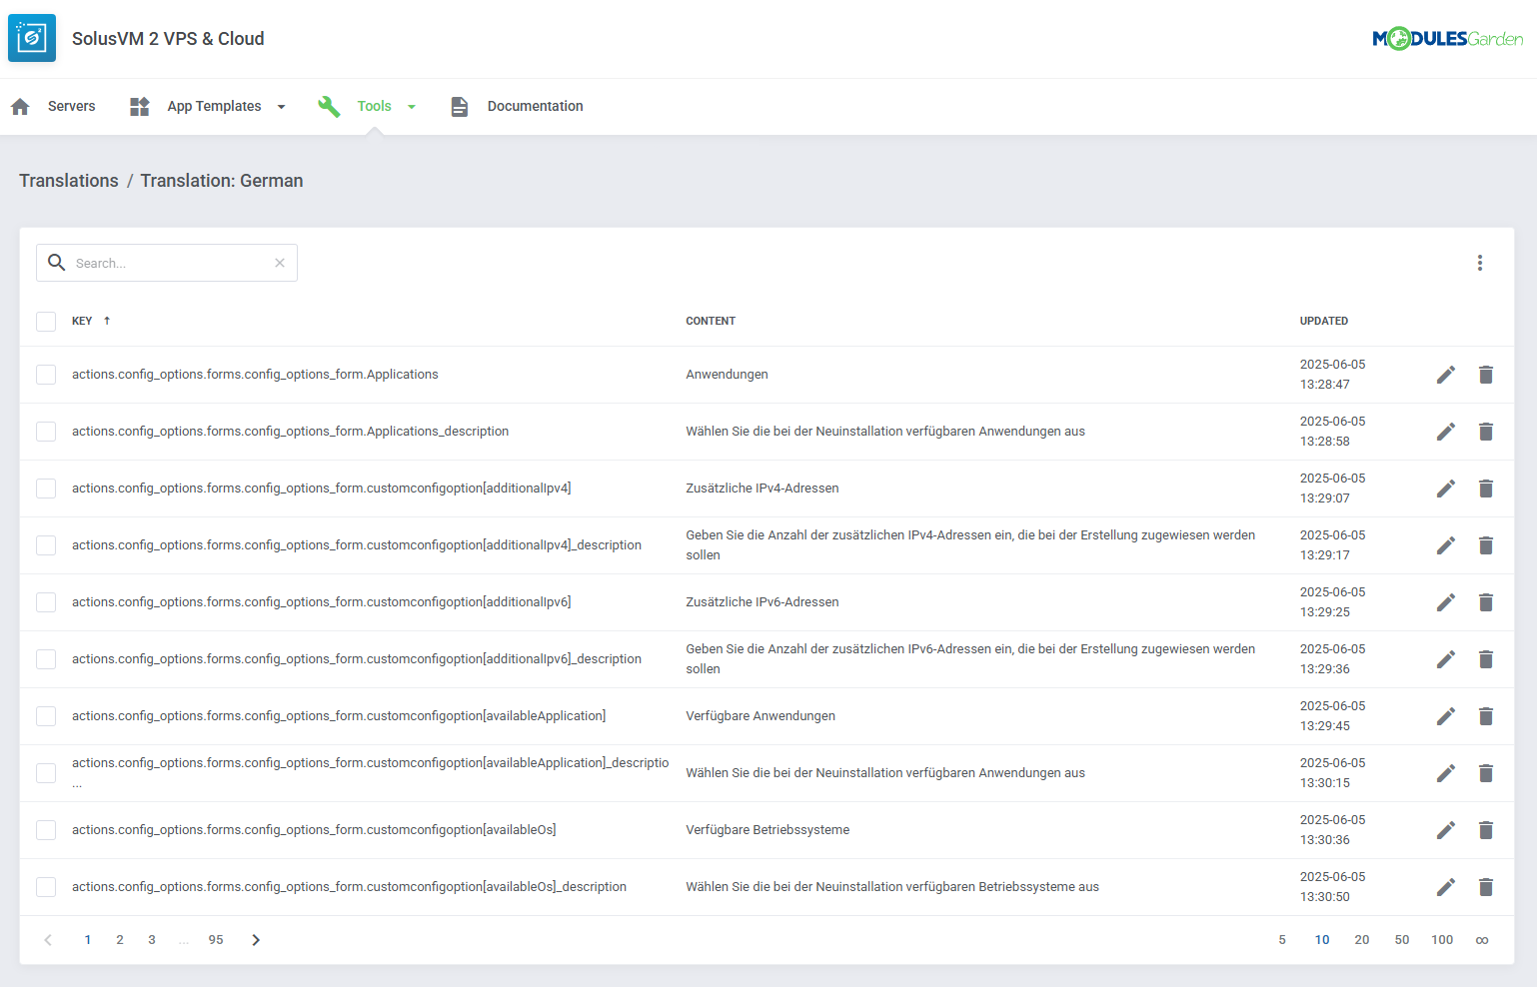The image size is (1537, 987).
Task: Expand the App Templates dropdown arrow
Action: click(x=281, y=106)
